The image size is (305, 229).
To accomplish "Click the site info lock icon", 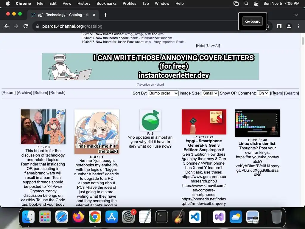I will pos(38,26).
